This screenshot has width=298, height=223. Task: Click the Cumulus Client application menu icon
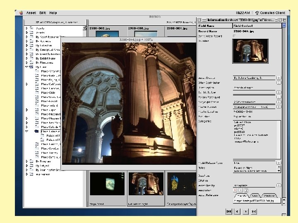pyautogui.click(x=257, y=13)
